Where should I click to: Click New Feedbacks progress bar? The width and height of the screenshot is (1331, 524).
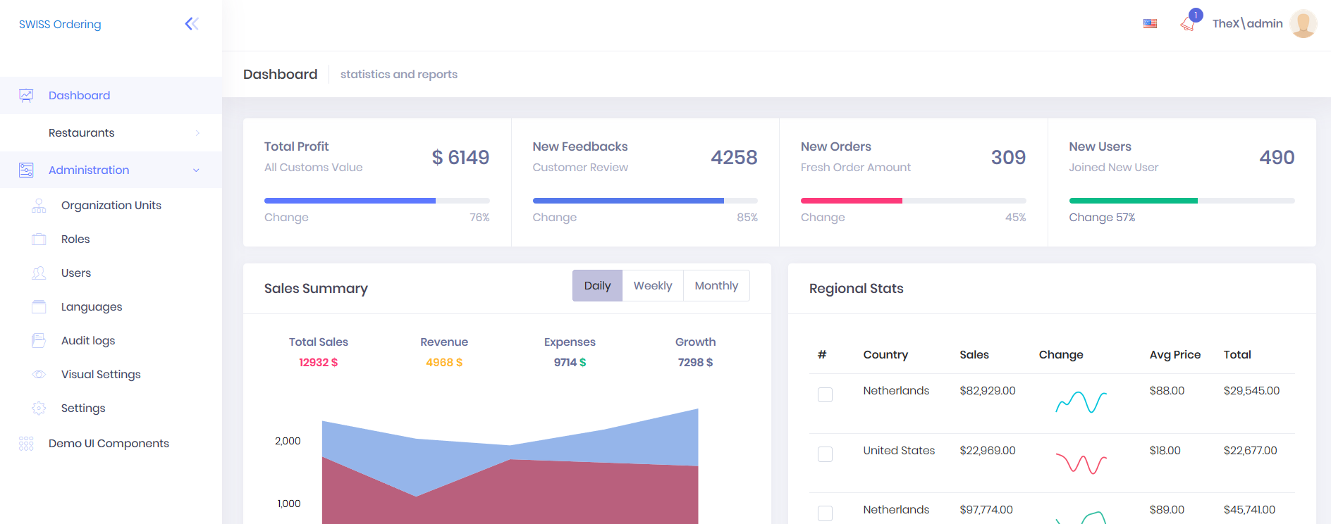click(x=645, y=201)
